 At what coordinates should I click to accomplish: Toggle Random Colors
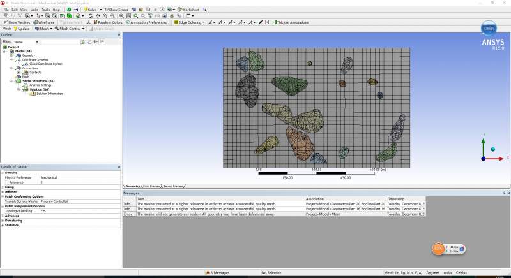click(108, 22)
